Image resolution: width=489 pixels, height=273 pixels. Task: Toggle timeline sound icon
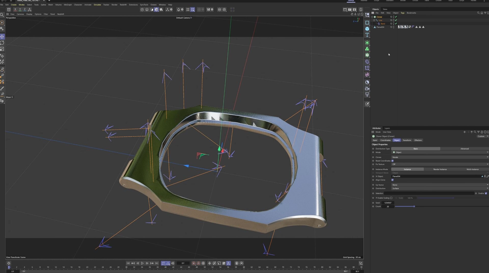[173, 263]
